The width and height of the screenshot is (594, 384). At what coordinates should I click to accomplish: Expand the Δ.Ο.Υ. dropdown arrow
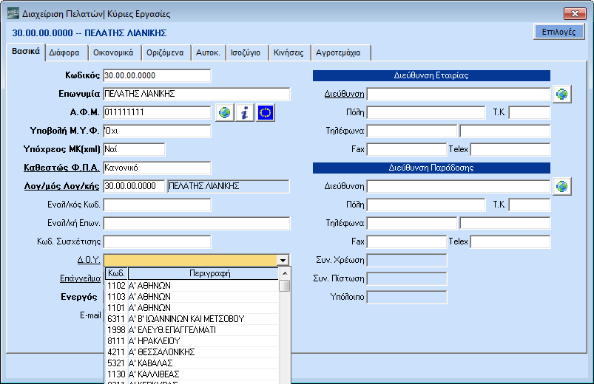pyautogui.click(x=283, y=260)
